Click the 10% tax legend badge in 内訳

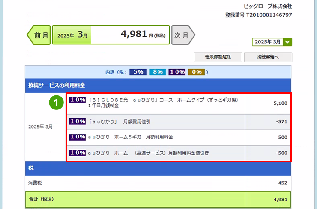coord(177,72)
